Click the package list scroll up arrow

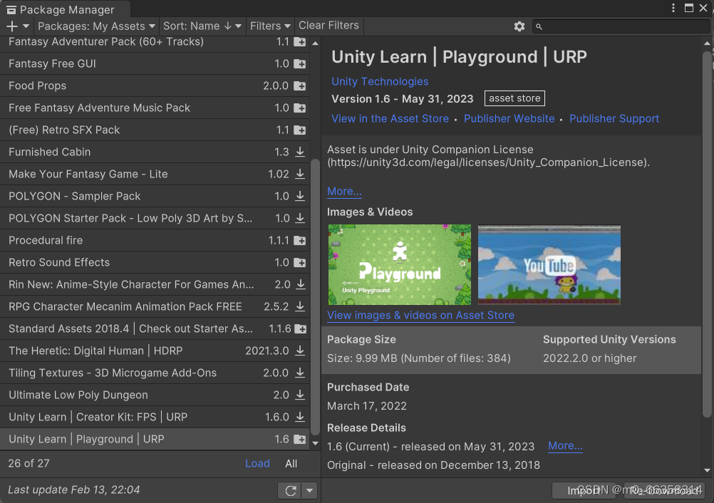coord(315,43)
